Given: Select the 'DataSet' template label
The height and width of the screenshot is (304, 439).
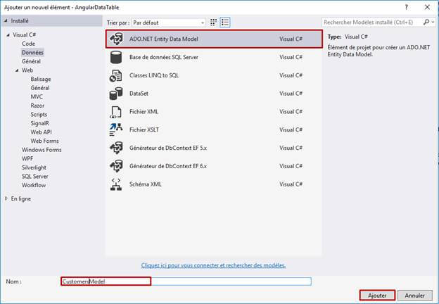Looking at the screenshot, I should (x=139, y=94).
